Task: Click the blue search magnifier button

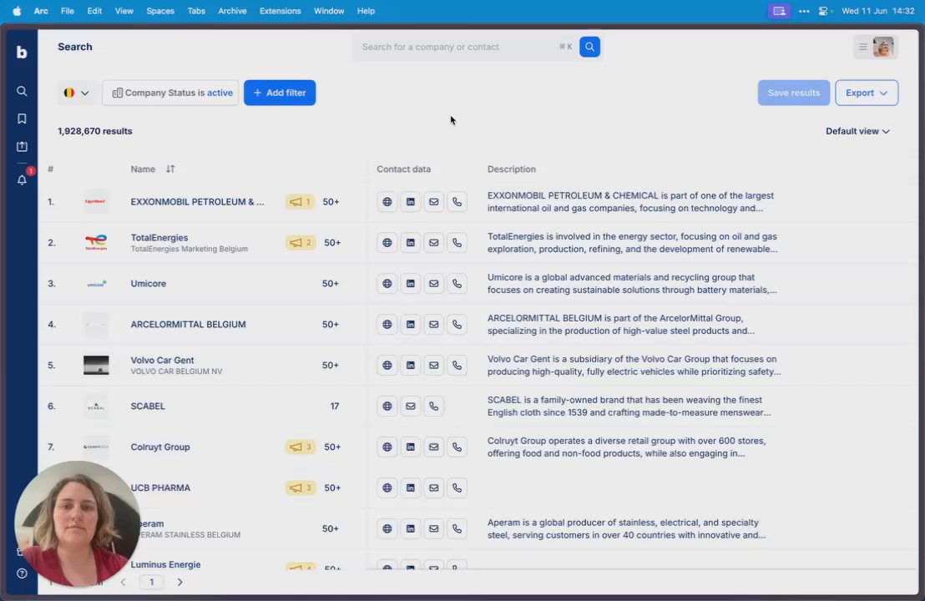Action: click(589, 47)
